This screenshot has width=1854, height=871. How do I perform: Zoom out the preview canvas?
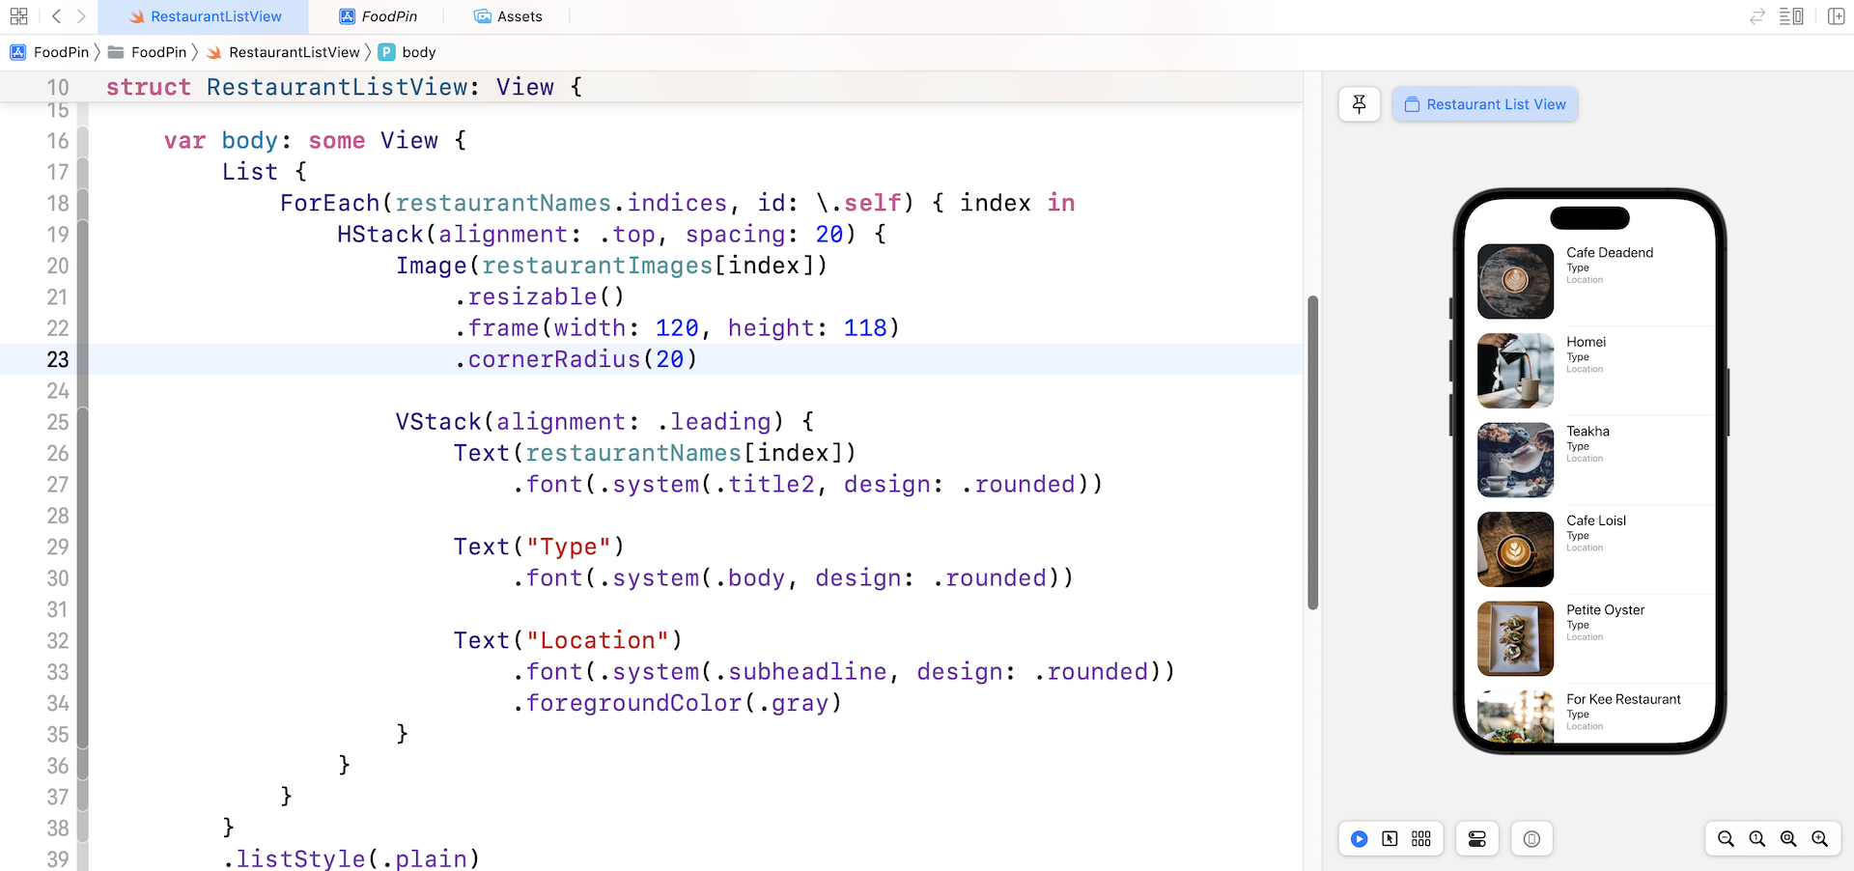[x=1726, y=838]
